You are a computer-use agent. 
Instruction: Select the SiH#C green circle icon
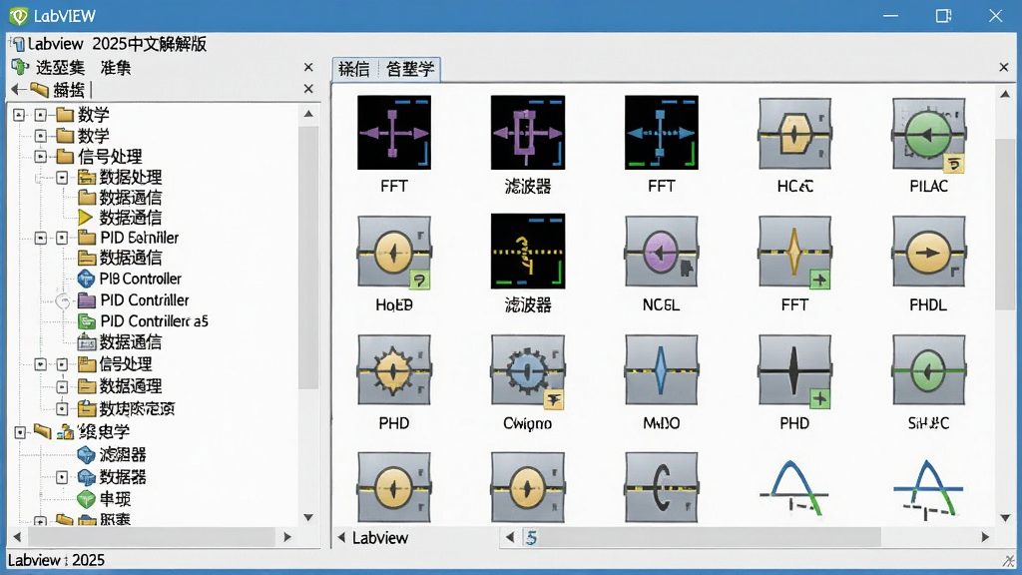(x=928, y=370)
